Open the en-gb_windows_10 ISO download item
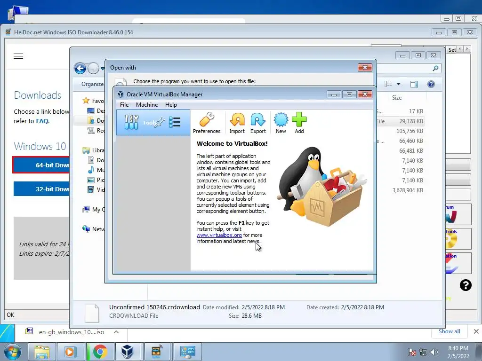This screenshot has height=361, width=482. click(65, 332)
